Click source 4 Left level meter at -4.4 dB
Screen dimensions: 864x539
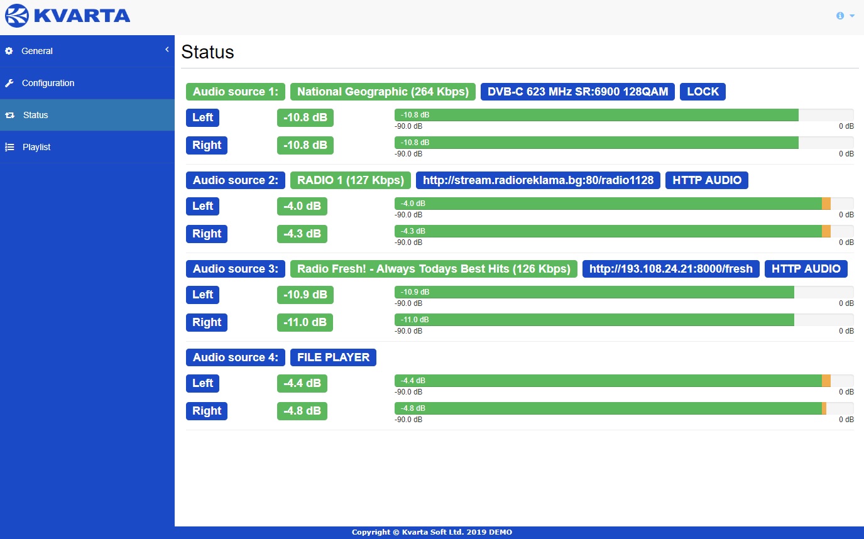(x=624, y=381)
